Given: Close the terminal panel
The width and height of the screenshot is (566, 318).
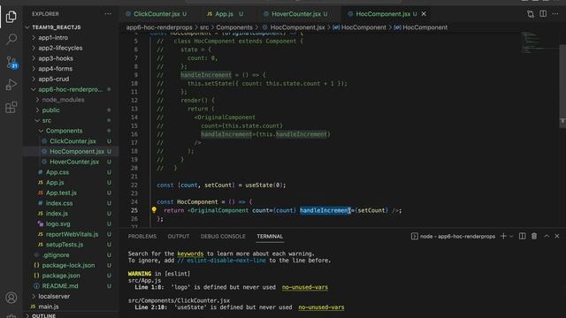Looking at the screenshot, I should 557,236.
